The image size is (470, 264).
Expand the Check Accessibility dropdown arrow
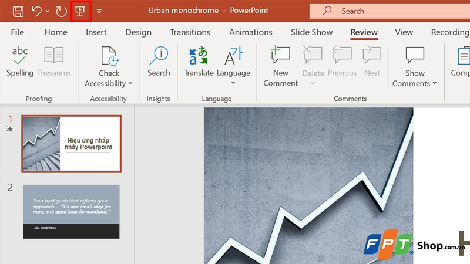[130, 83]
